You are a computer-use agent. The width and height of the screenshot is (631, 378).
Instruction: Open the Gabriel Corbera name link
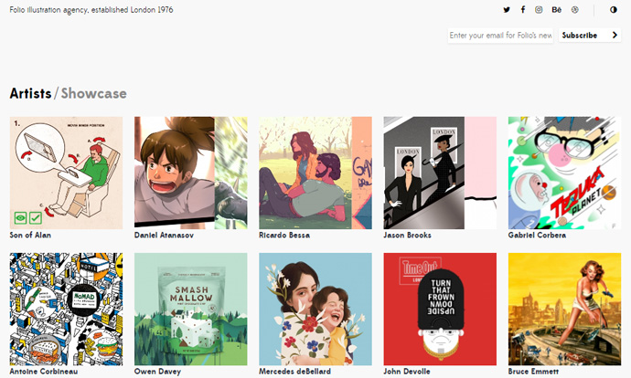point(537,236)
